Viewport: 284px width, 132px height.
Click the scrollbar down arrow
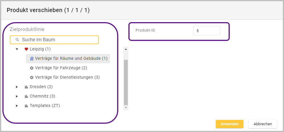(126, 108)
